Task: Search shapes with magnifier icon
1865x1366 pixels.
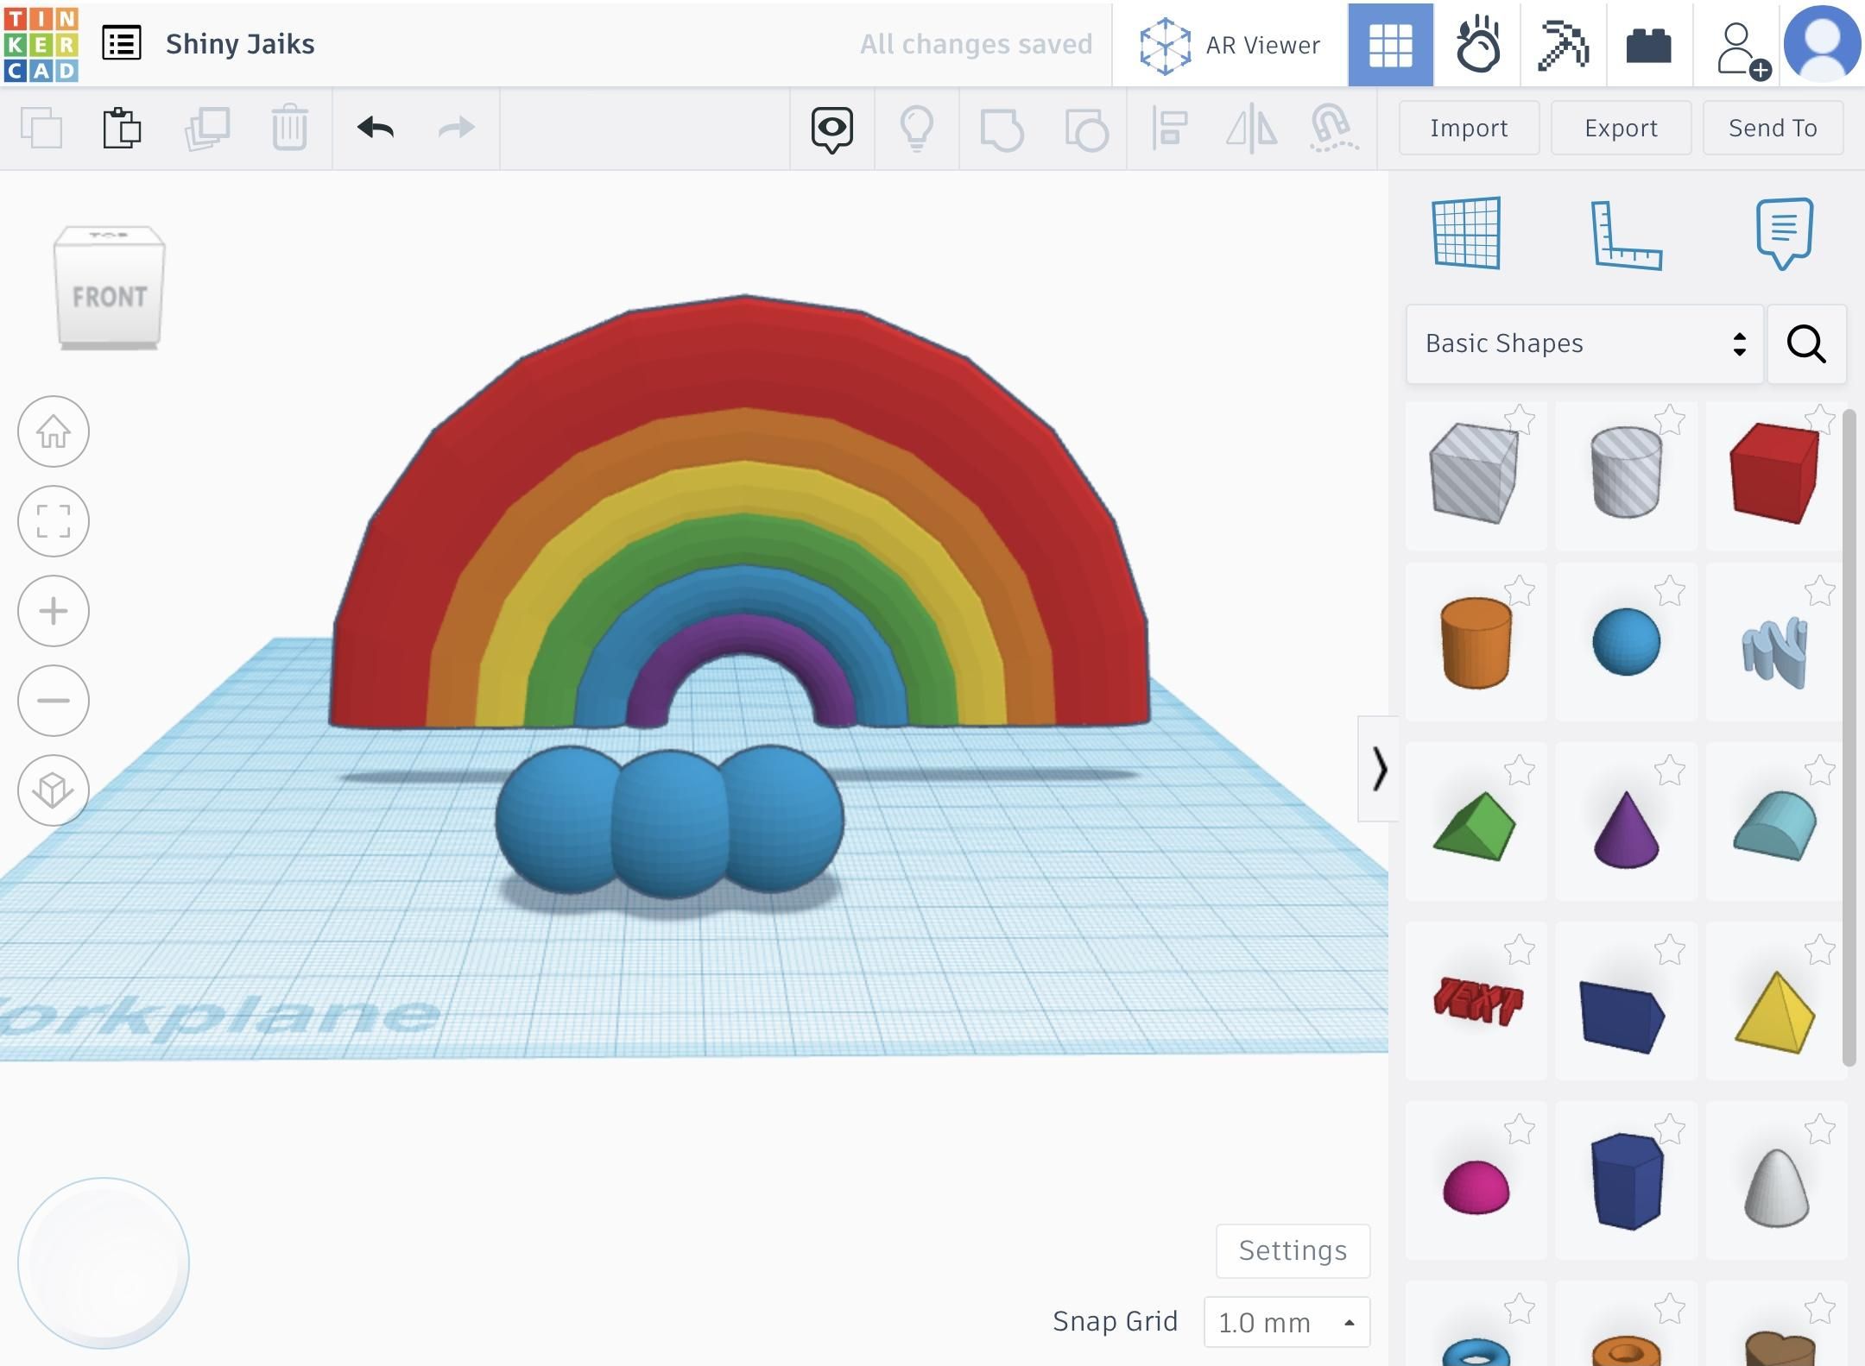Action: [x=1806, y=343]
